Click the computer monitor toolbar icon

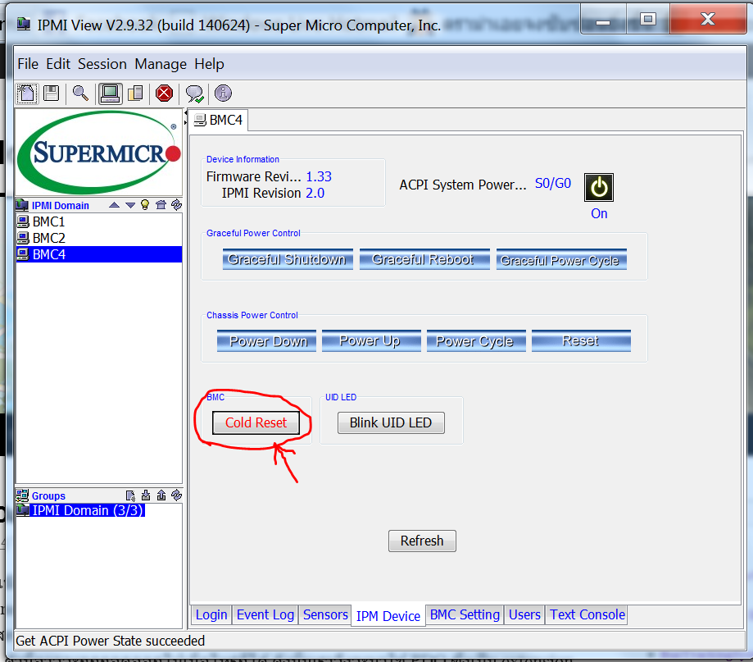(x=111, y=94)
